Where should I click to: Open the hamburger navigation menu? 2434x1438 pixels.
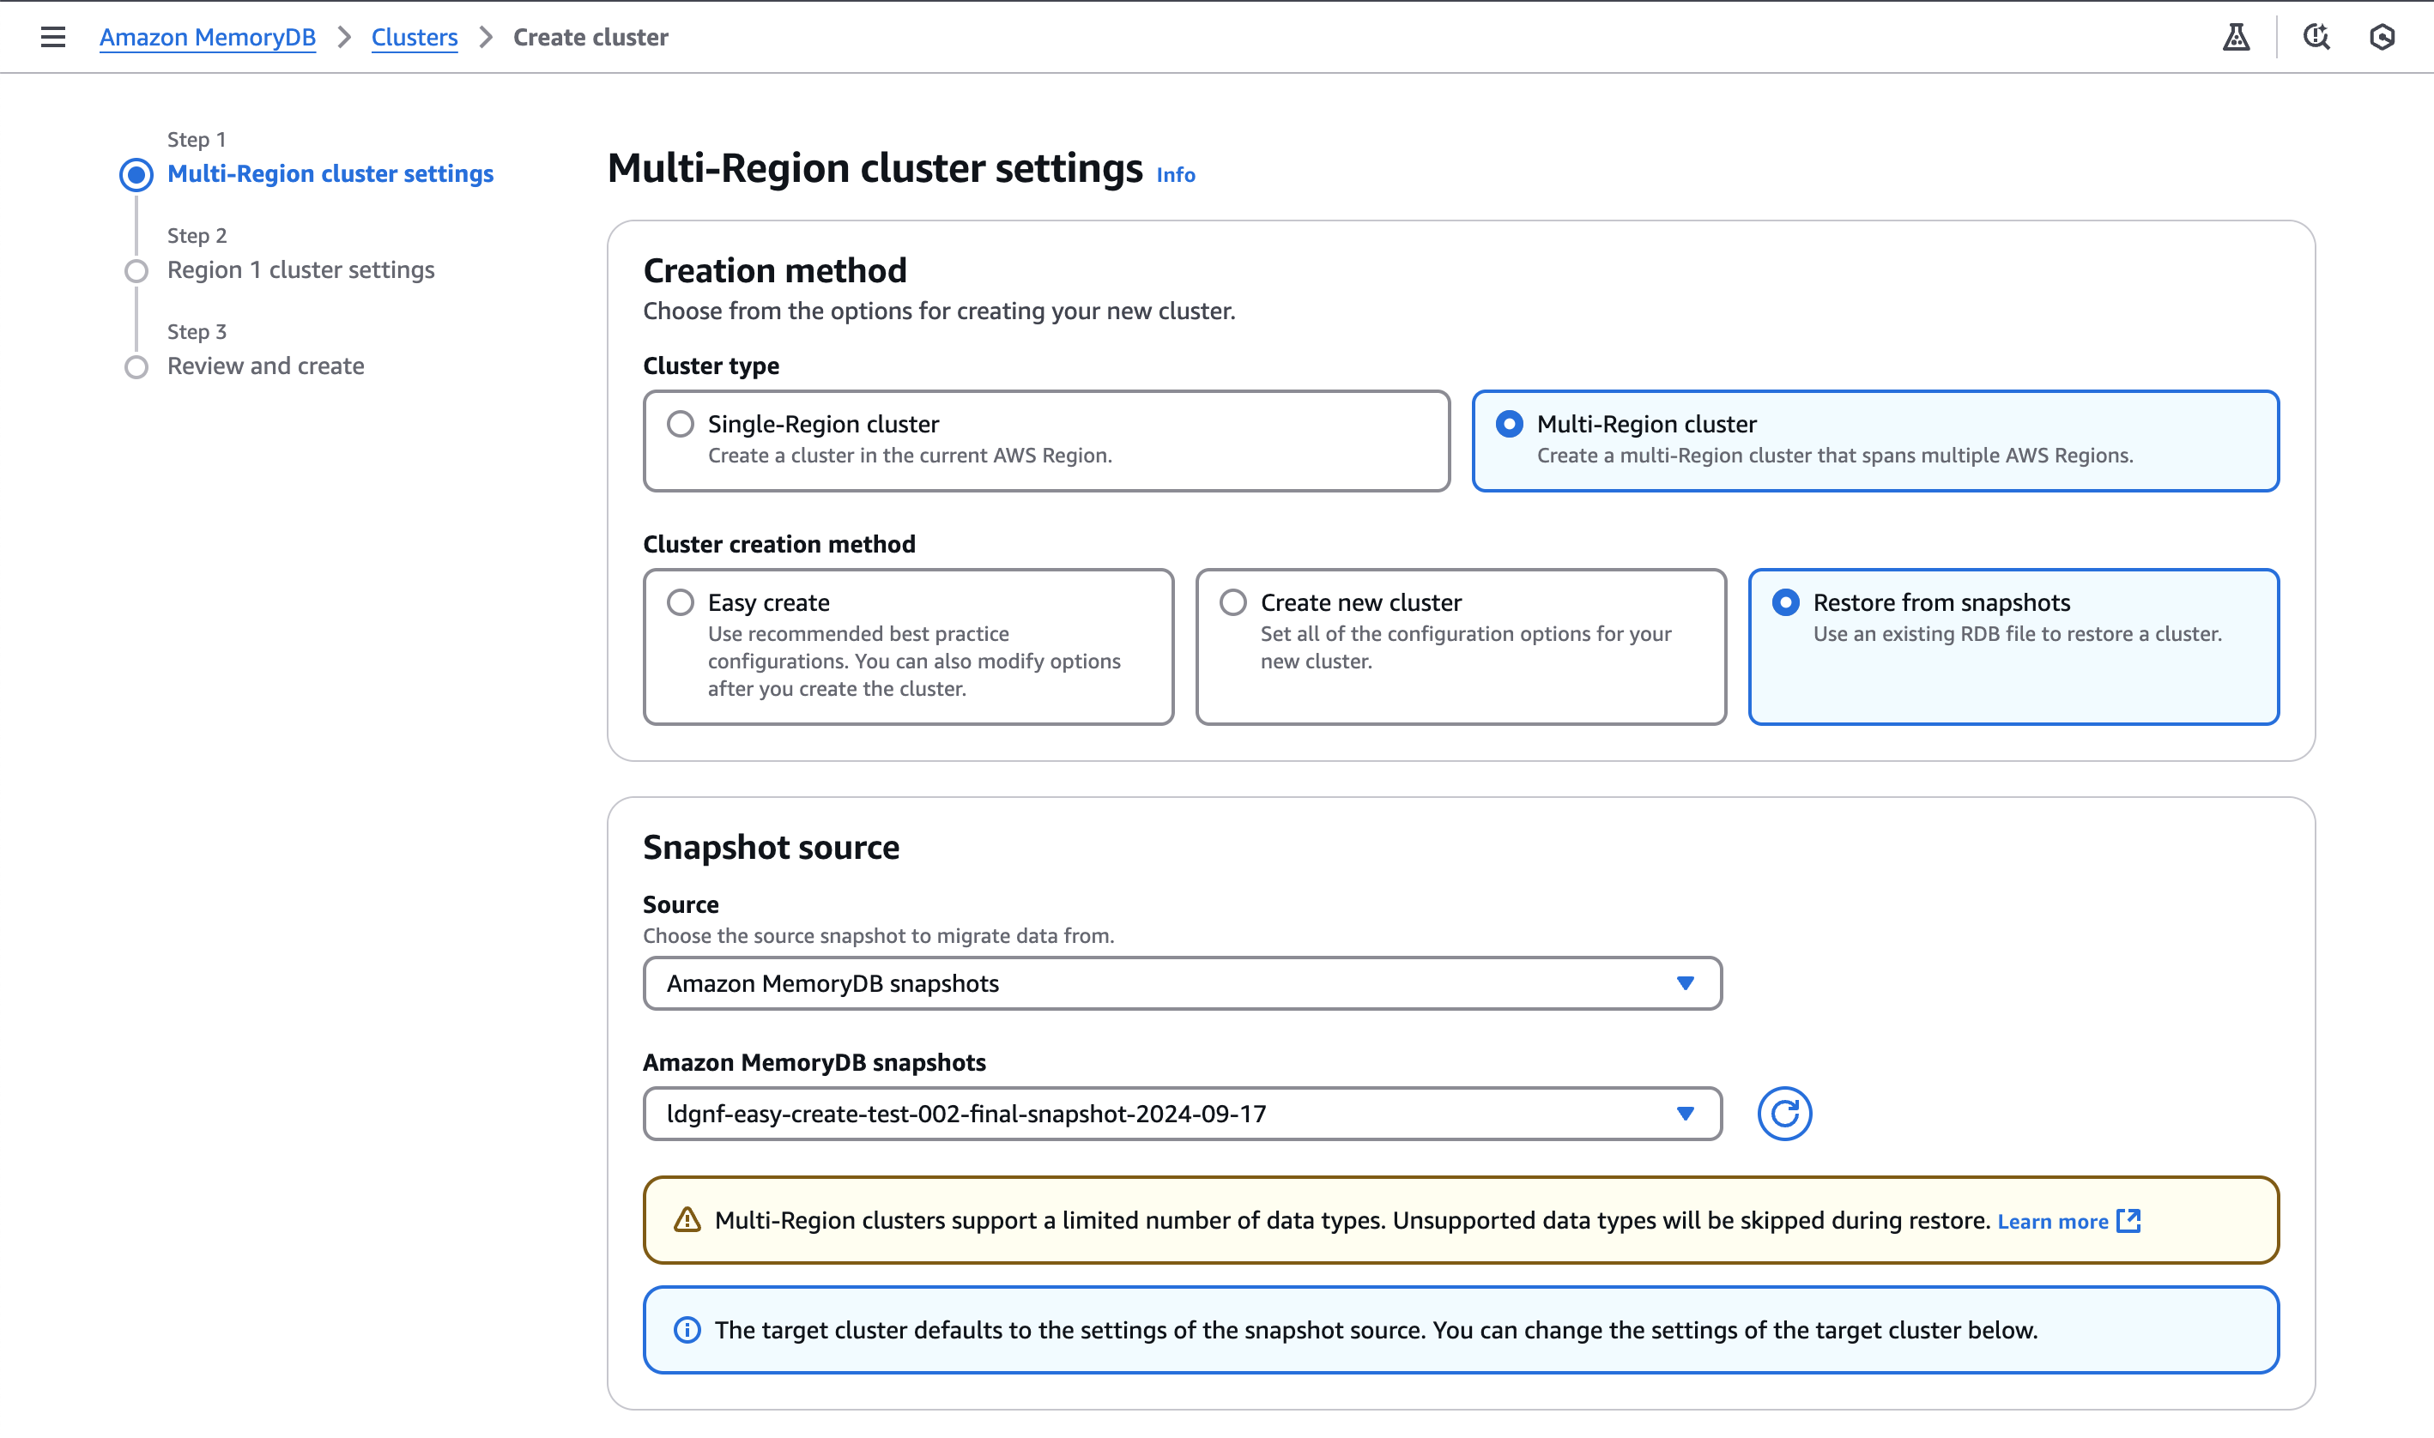pyautogui.click(x=52, y=37)
